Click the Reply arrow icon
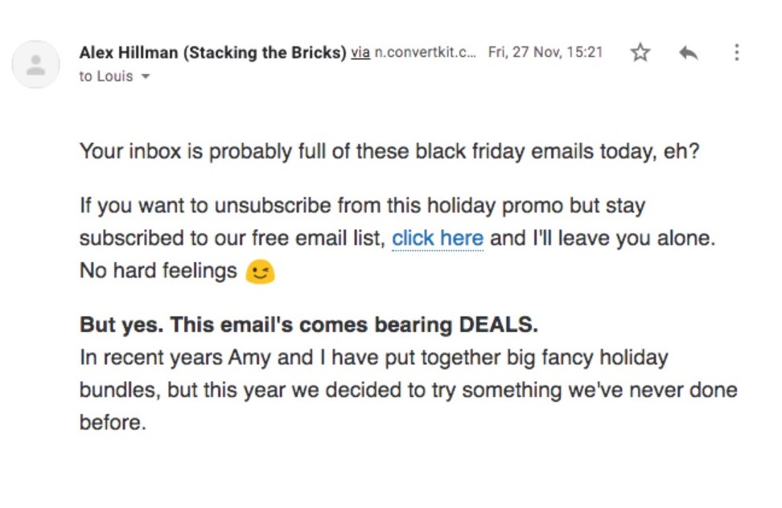This screenshot has width=782, height=508. pyautogui.click(x=688, y=53)
